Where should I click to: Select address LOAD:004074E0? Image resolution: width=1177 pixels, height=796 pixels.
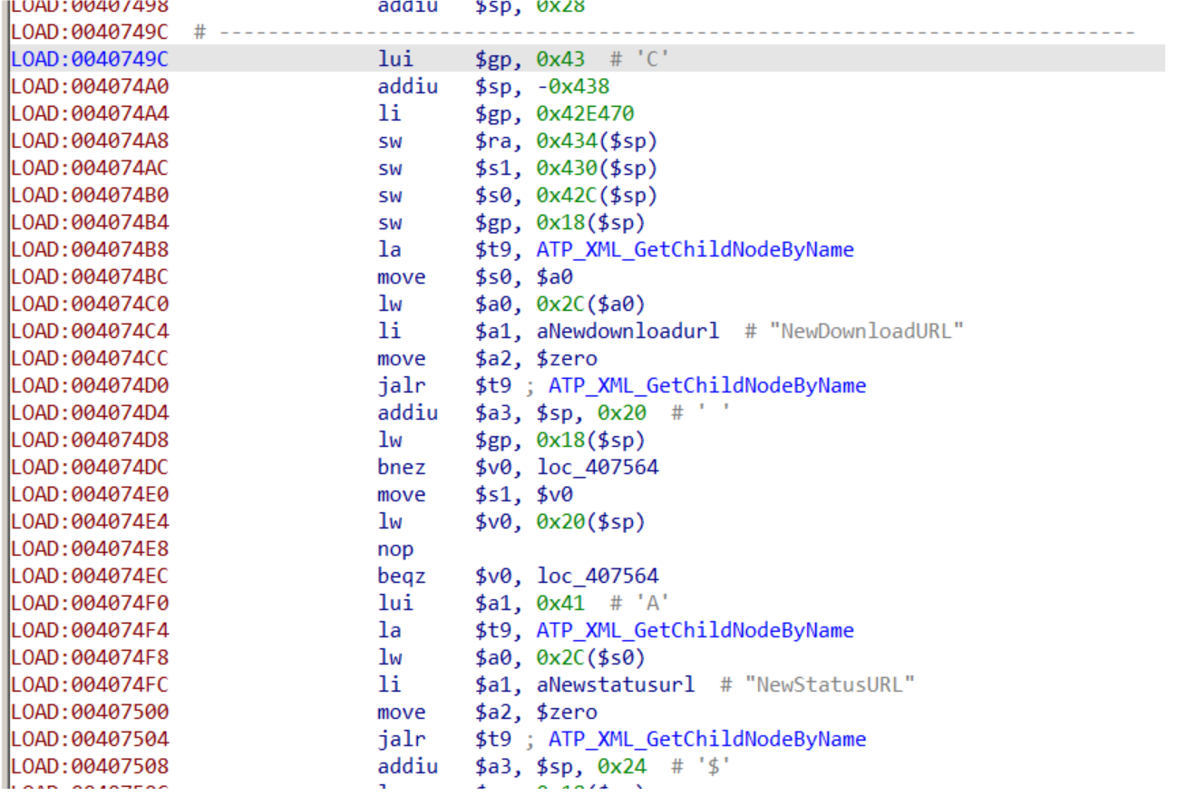[x=90, y=494]
